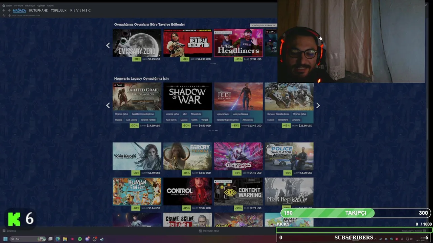Click Shadow of War's $4.99 USD price
The image size is (433, 243).
coord(205,126)
